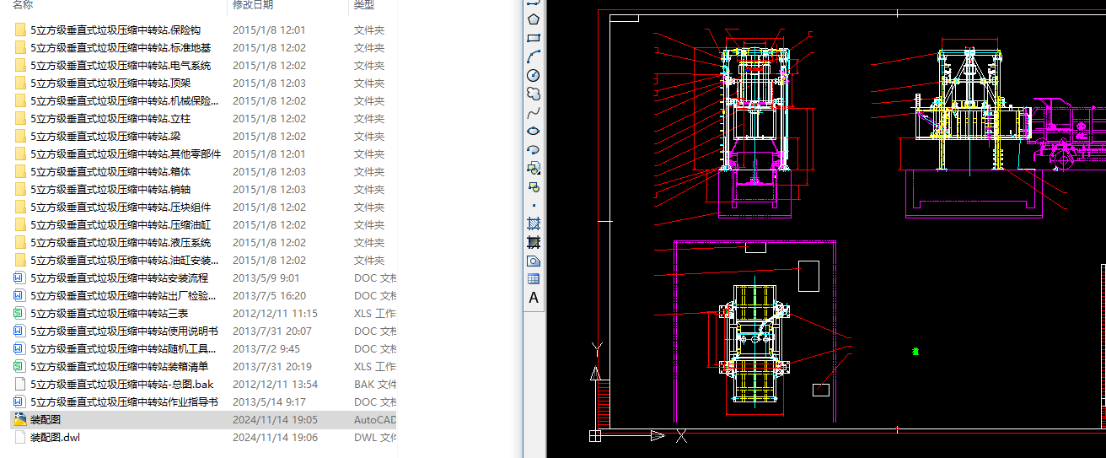Viewport: 1106px width, 458px height.
Task: Select the Spline curve tool
Action: coord(533,112)
